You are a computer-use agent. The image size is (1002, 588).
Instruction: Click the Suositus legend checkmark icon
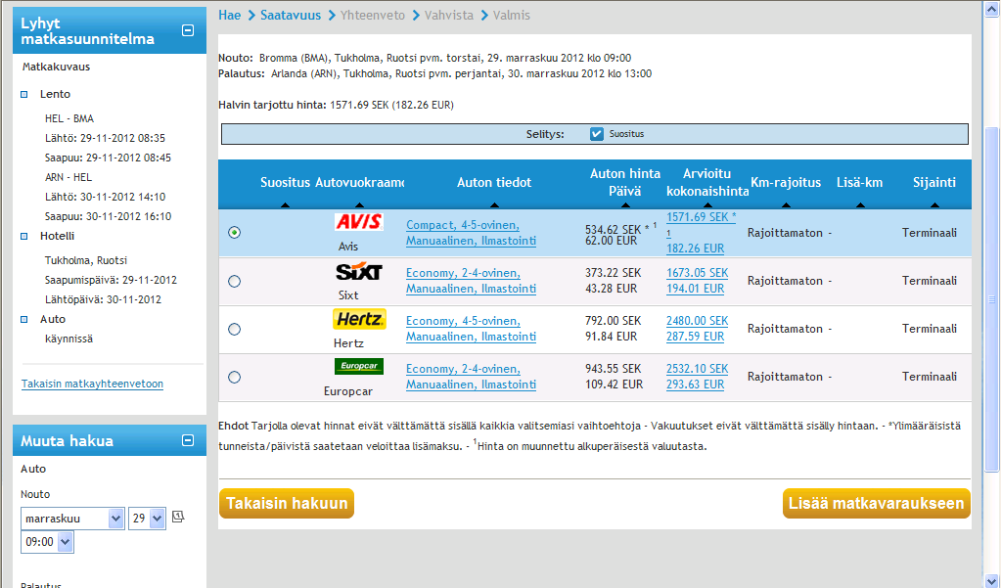coord(596,134)
